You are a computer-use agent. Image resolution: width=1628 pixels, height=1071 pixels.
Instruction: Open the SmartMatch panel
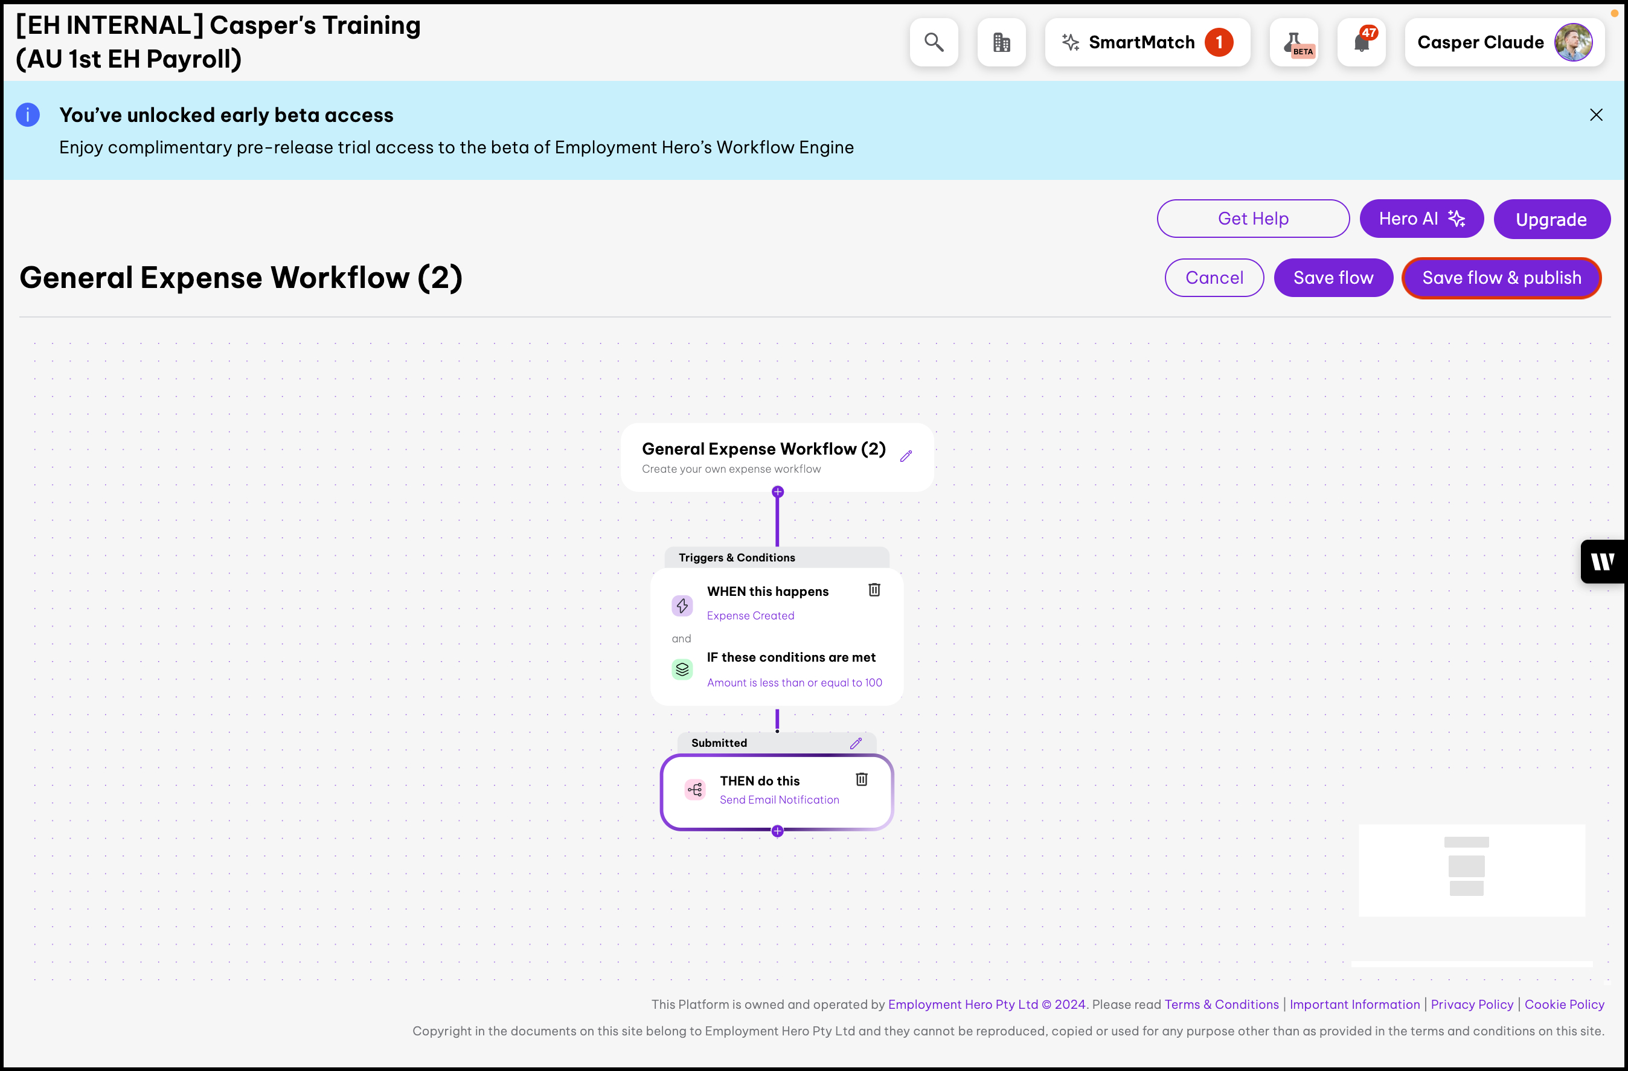[x=1147, y=42]
